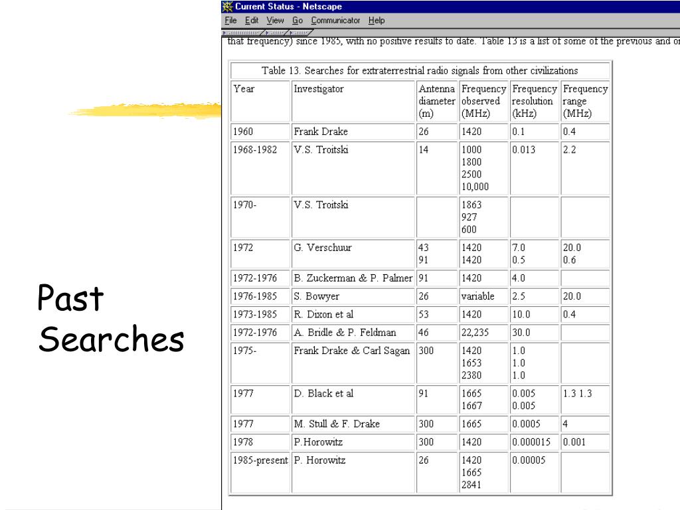Click the 10,000 frequency value

(475, 187)
